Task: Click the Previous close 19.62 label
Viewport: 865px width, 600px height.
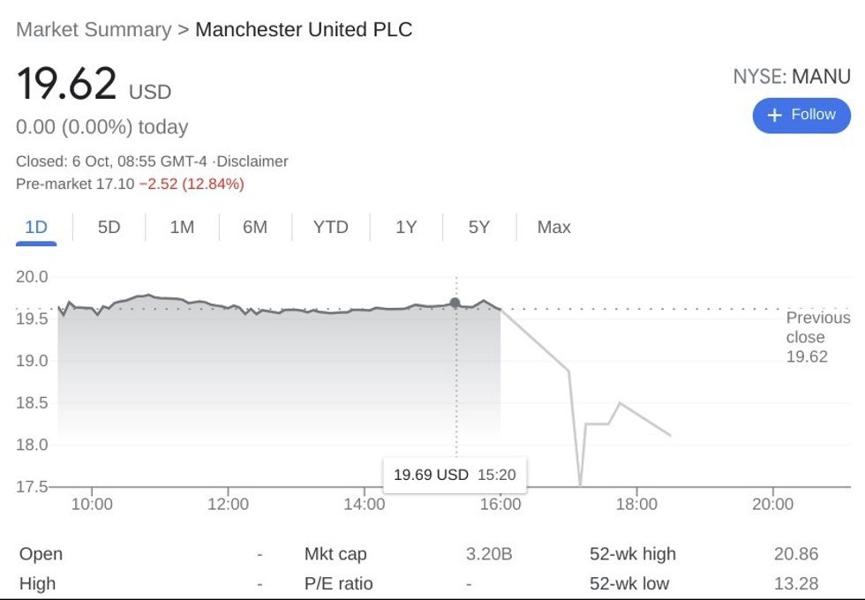Action: (817, 337)
